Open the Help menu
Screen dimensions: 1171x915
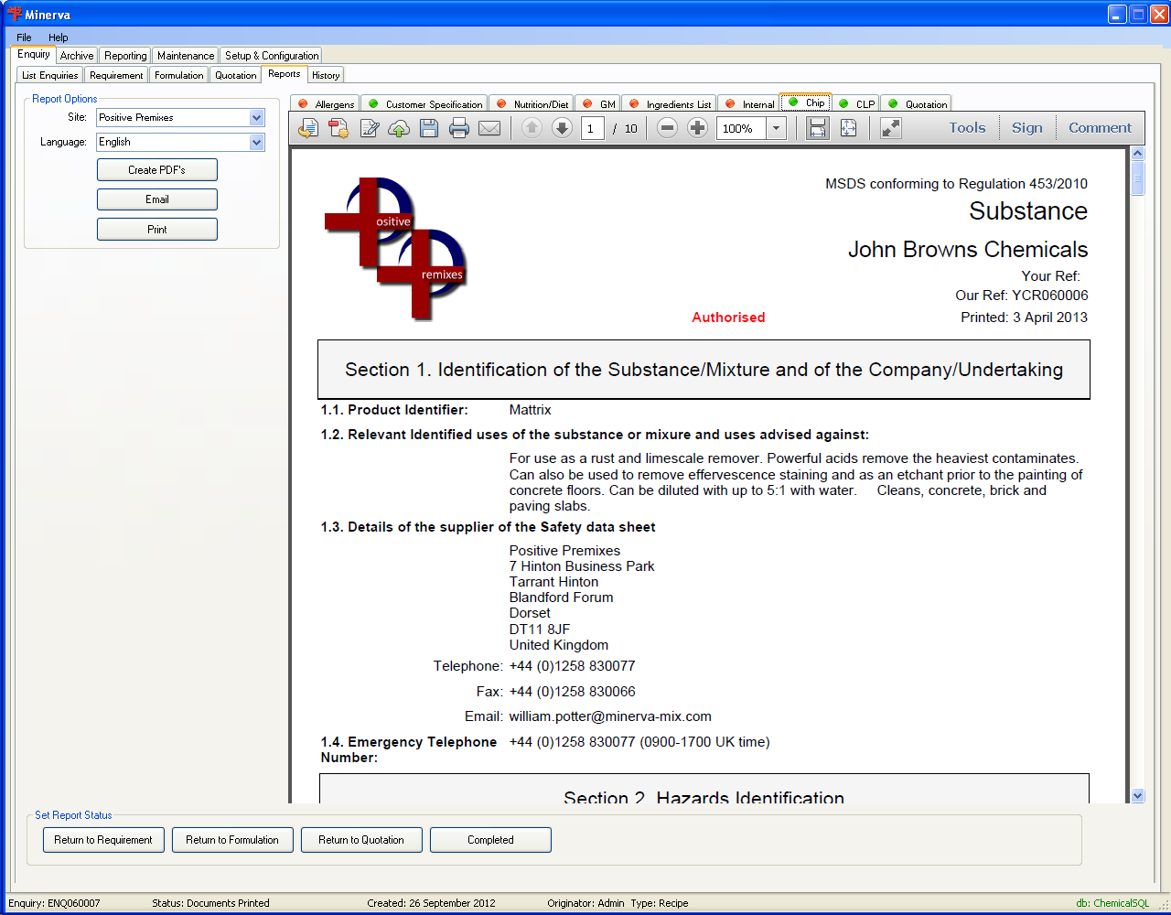[59, 38]
